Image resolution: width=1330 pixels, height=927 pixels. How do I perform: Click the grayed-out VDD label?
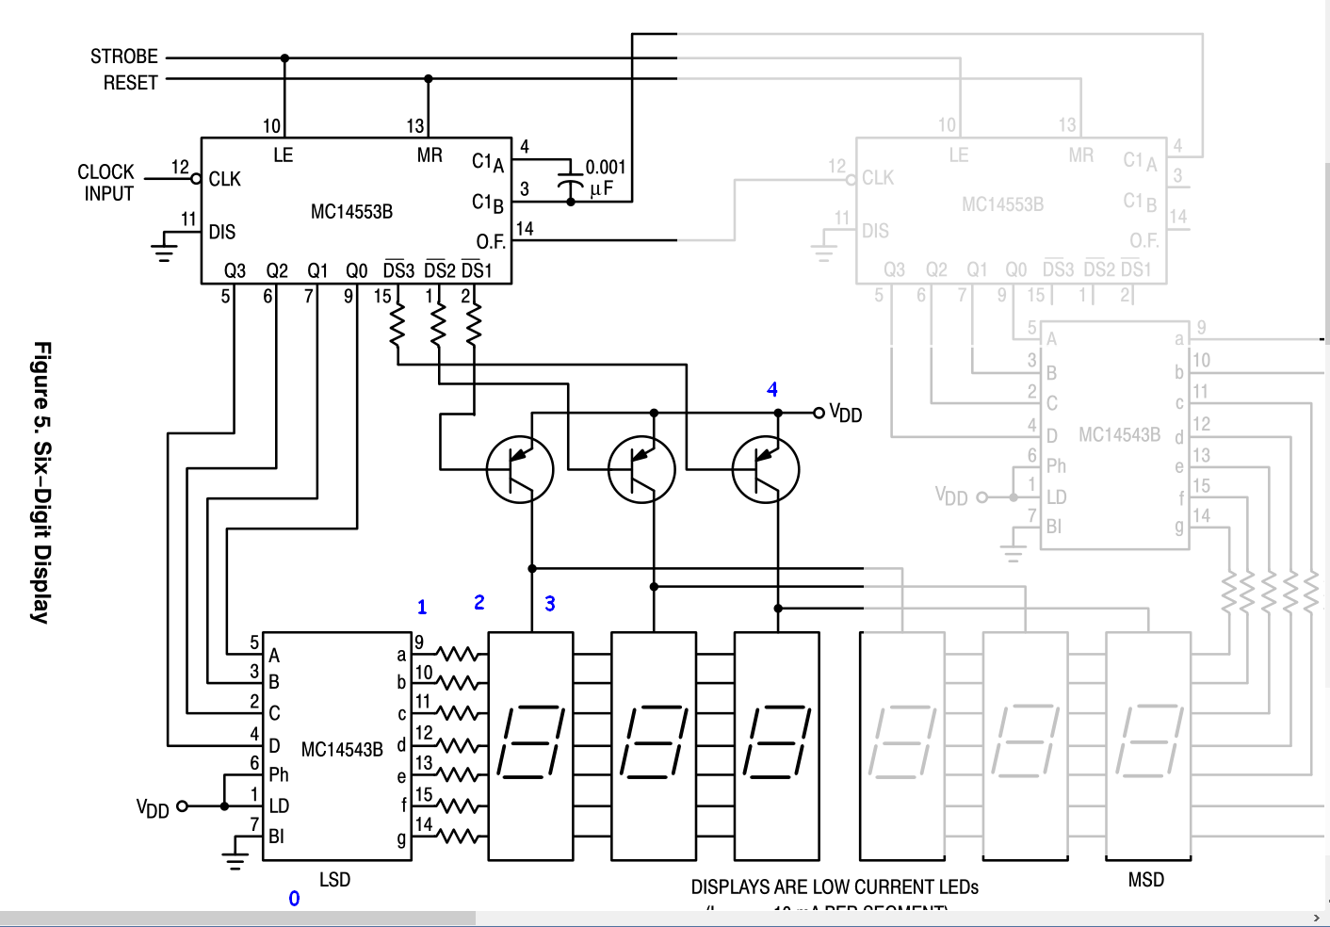(951, 496)
